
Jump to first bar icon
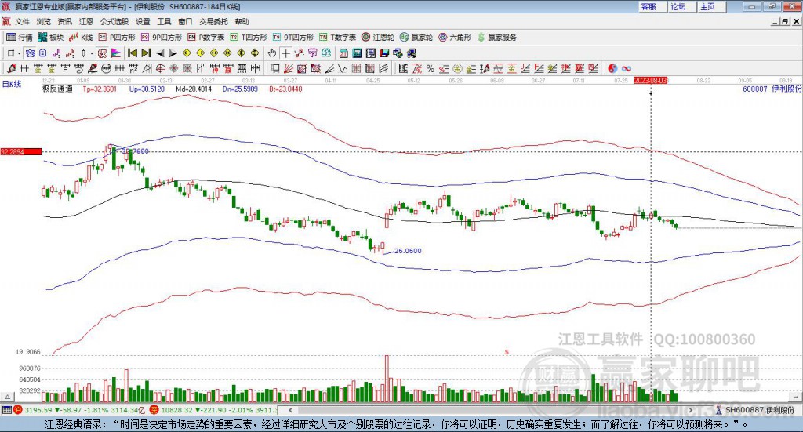pyautogui.click(x=133, y=53)
